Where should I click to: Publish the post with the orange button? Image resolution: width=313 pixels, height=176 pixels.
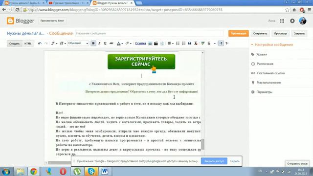coord(239,33)
